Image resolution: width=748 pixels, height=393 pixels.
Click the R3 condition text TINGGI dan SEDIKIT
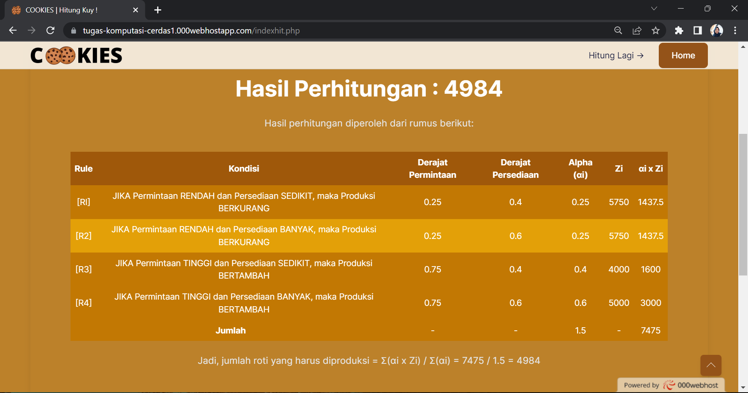[244, 269]
